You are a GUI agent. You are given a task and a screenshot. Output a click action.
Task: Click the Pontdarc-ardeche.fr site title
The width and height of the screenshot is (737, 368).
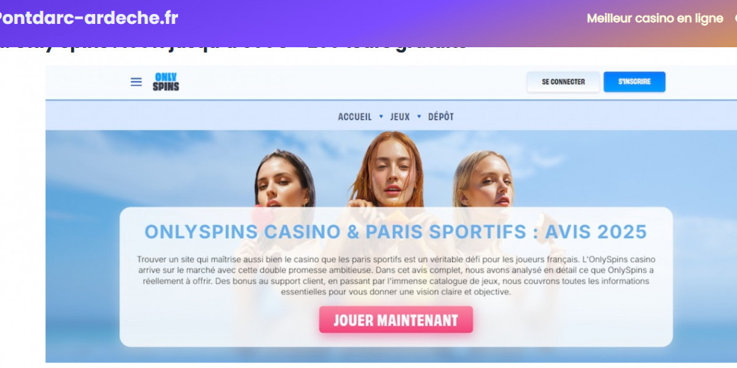click(88, 18)
